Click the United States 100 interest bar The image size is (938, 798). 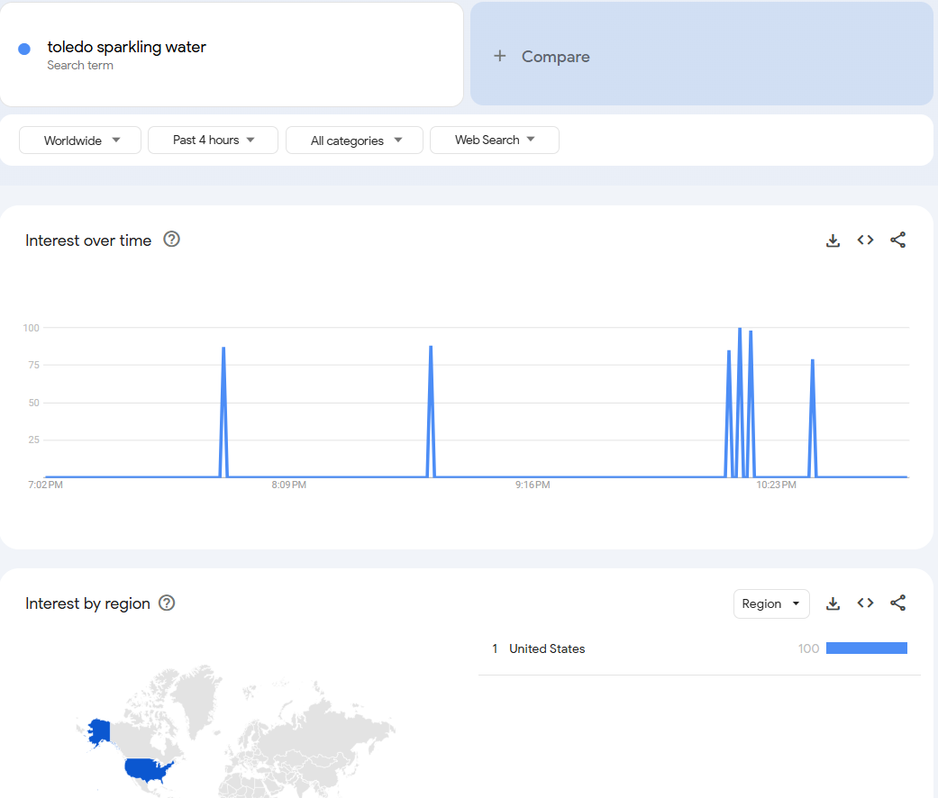(x=866, y=648)
